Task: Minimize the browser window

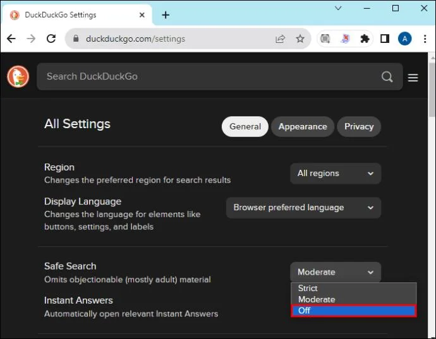Action: [366, 8]
